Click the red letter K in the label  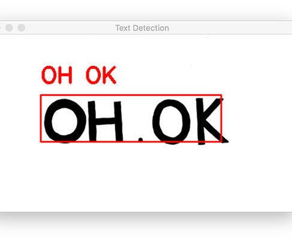109,75
